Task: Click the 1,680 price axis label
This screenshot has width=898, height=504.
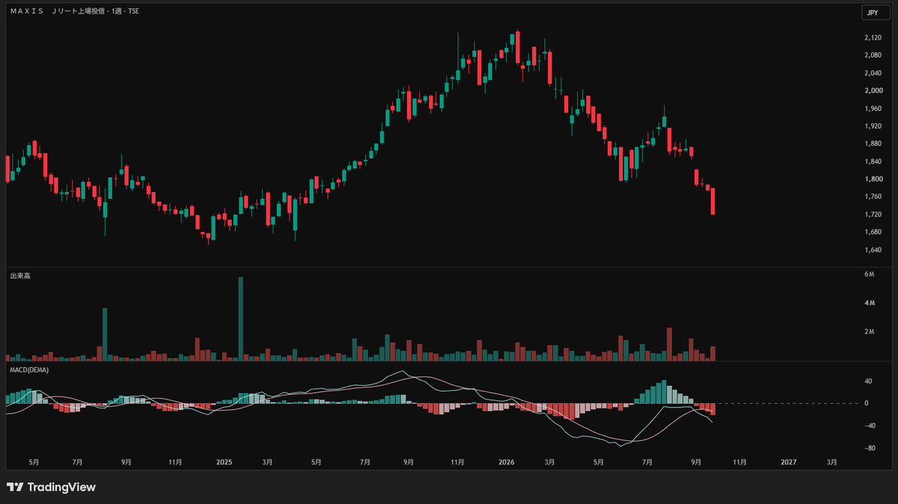Action: tap(872, 233)
